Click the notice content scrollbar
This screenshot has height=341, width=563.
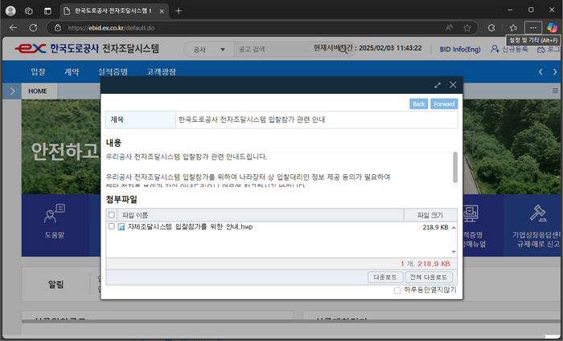pyautogui.click(x=455, y=167)
